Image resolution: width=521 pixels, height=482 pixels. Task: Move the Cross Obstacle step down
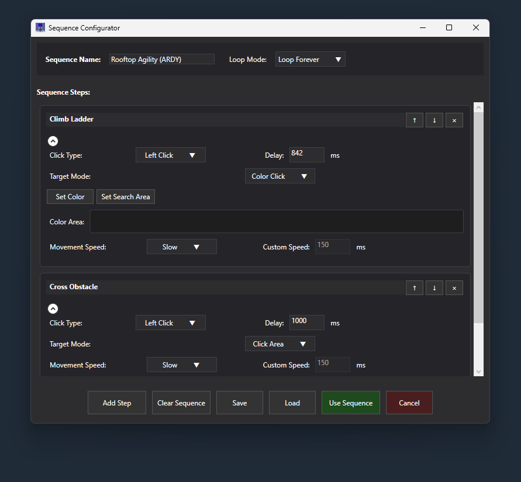pyautogui.click(x=434, y=287)
